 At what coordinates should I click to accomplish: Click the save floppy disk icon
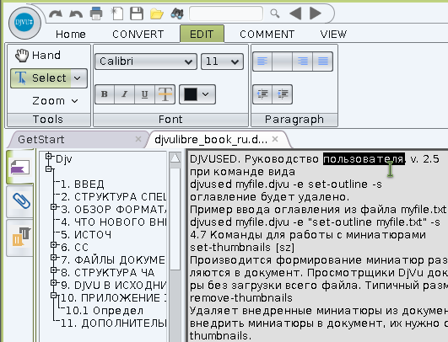[137, 13]
